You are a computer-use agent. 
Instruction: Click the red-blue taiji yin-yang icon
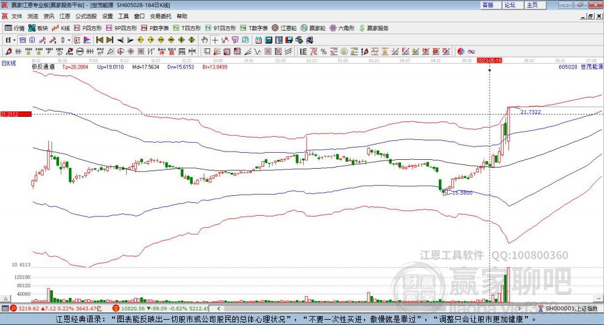[461, 51]
